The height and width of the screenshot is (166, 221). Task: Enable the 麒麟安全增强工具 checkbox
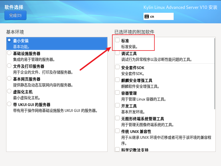pos(117,80)
